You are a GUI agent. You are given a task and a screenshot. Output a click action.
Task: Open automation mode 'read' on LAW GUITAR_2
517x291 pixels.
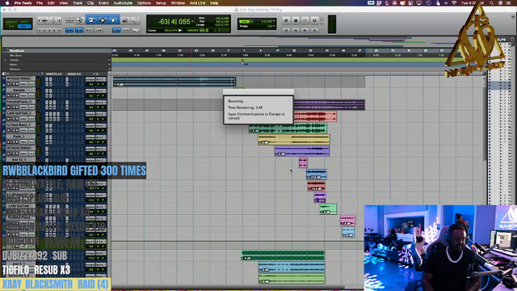tap(32, 119)
